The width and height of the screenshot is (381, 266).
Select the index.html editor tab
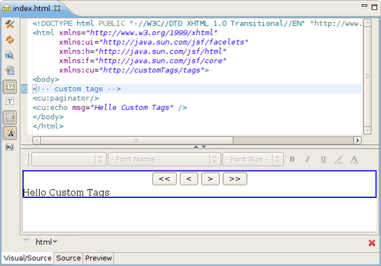[x=32, y=8]
